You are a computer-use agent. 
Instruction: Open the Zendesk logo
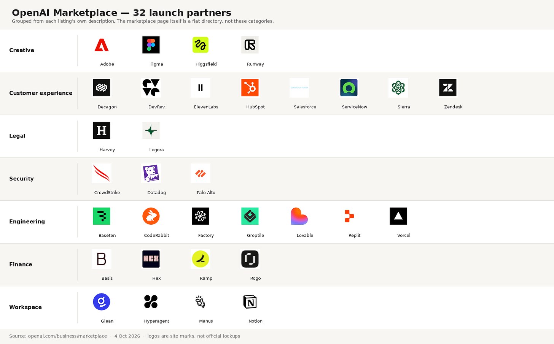(x=448, y=88)
